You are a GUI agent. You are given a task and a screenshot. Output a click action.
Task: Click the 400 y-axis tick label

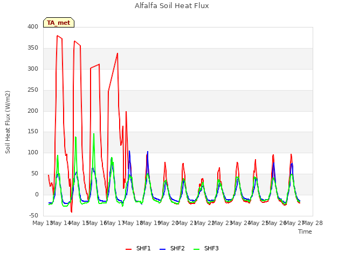point(33,26)
